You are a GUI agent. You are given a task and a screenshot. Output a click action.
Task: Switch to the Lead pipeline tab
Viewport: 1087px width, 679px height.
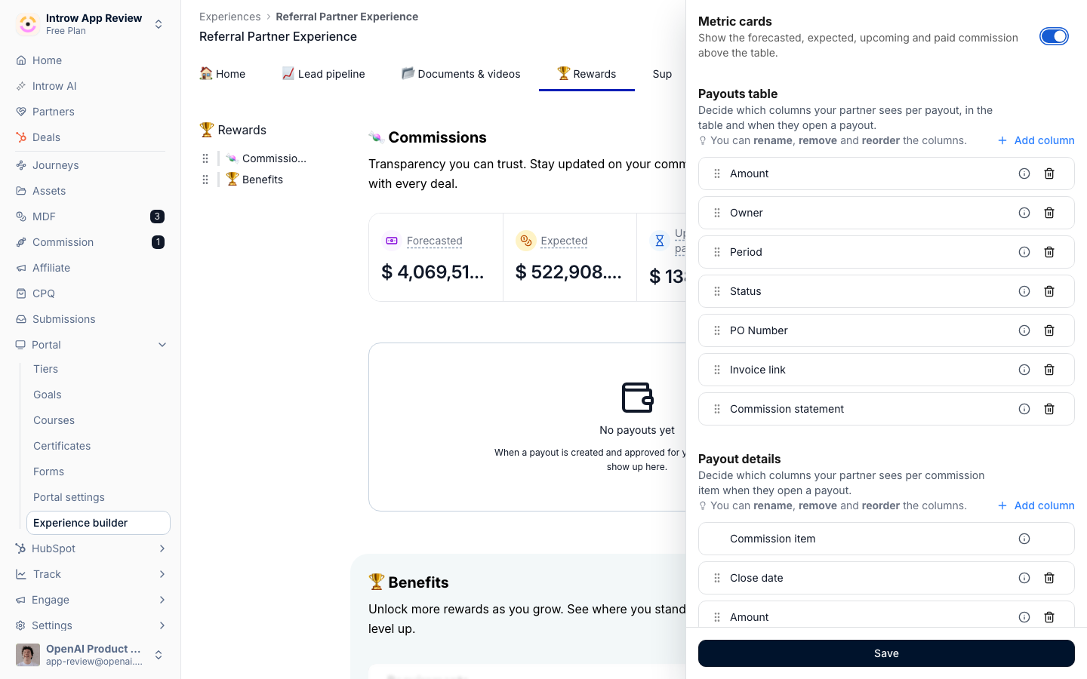[323, 74]
